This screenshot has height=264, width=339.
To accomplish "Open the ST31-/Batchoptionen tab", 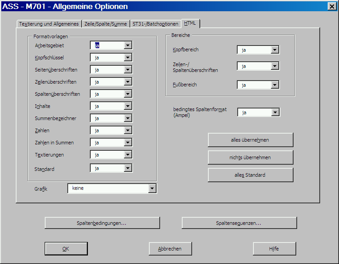I will tap(155, 24).
